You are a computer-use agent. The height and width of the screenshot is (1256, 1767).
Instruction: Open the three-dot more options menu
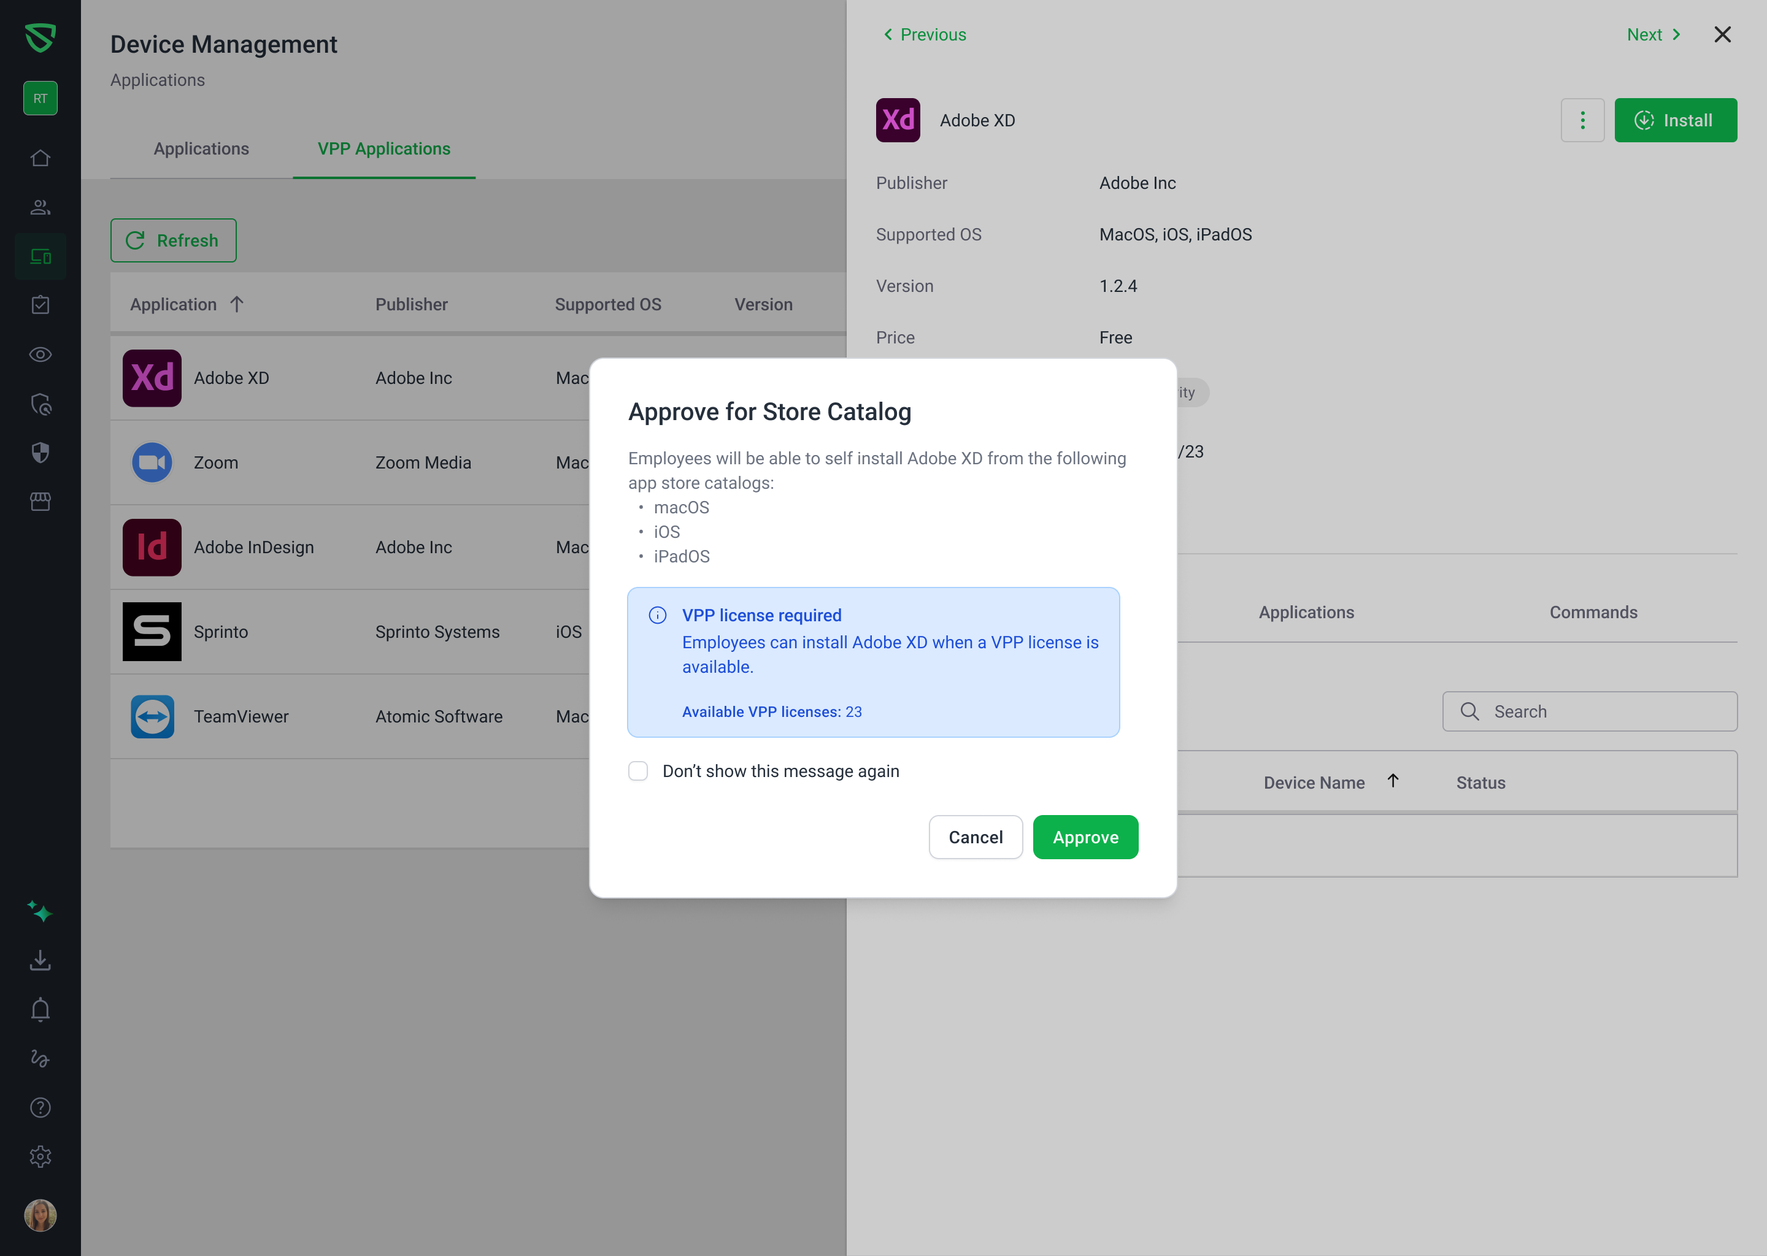point(1582,120)
